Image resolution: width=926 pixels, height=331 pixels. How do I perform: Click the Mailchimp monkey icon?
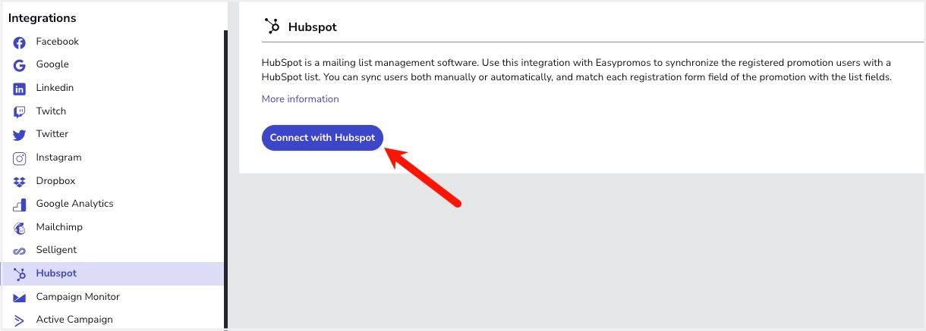click(20, 228)
